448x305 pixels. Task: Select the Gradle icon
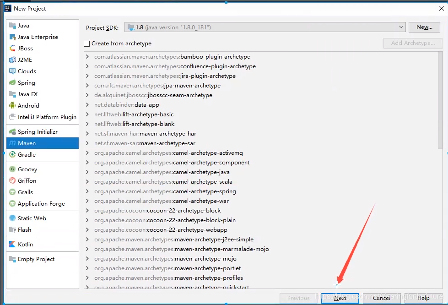point(12,155)
